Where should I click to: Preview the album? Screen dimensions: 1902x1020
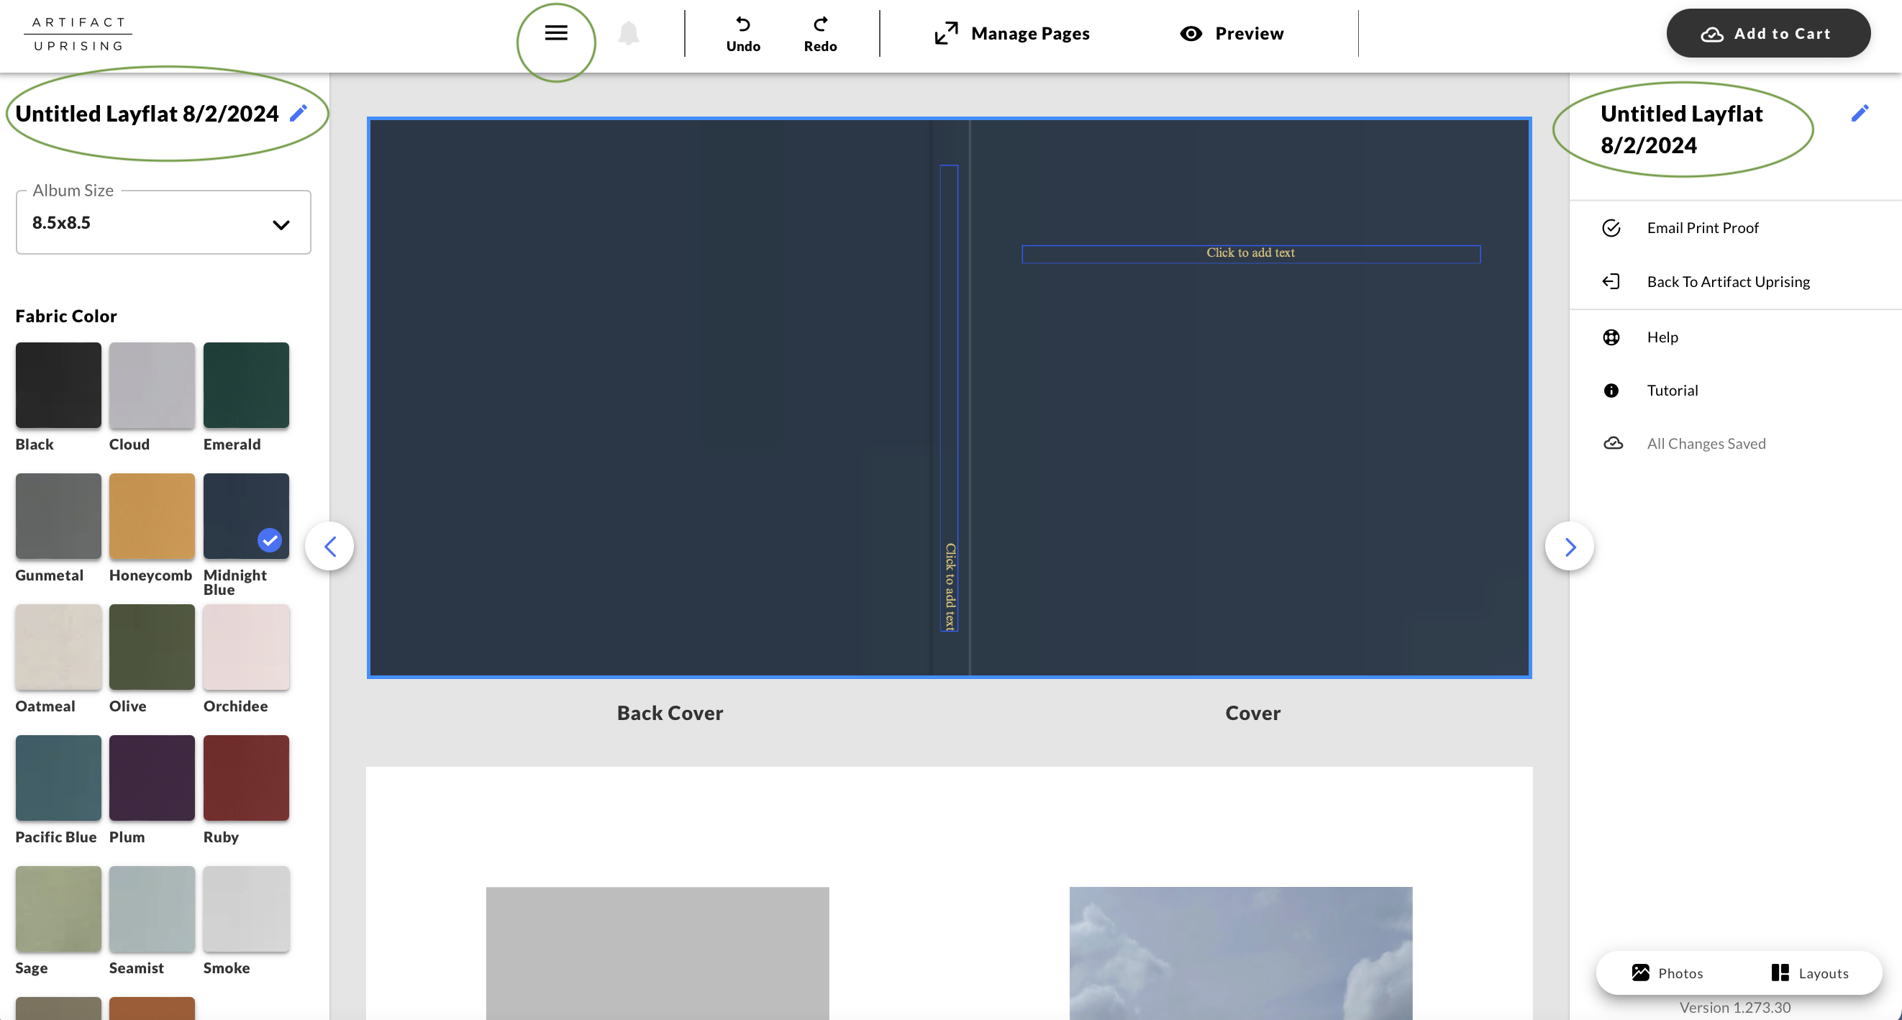[1232, 33]
